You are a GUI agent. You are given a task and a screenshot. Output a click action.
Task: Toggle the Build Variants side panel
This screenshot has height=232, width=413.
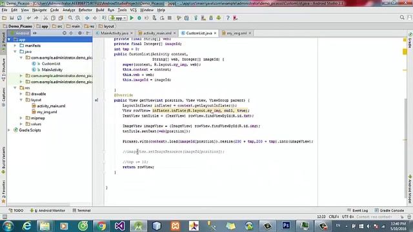pos(3,160)
